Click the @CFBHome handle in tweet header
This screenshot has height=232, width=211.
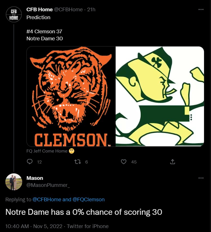point(68,10)
